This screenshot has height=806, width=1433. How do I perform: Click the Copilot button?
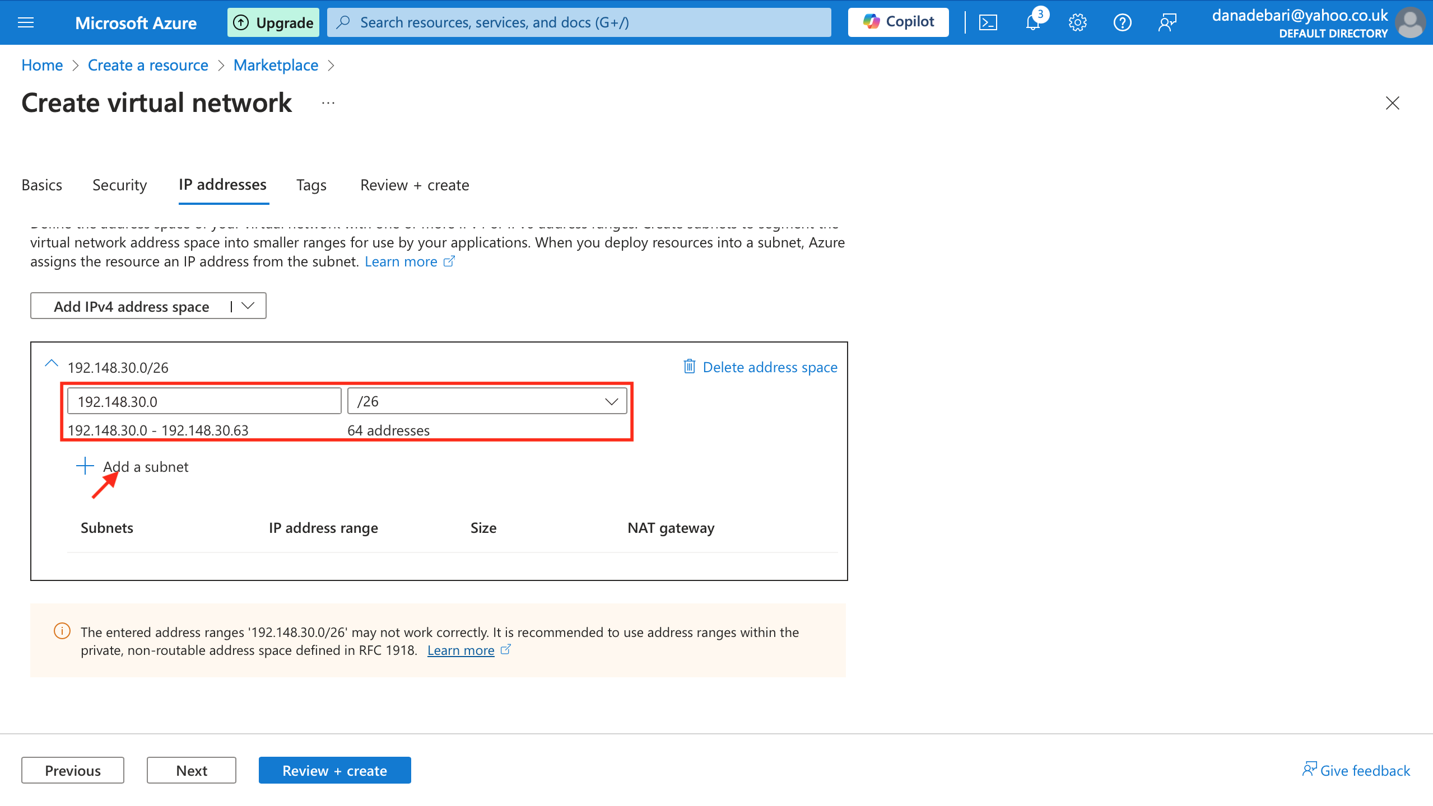(x=898, y=22)
